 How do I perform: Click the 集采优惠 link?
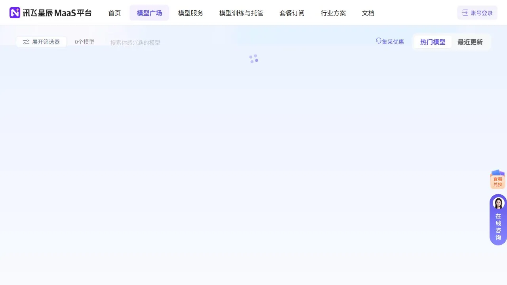coord(393,42)
